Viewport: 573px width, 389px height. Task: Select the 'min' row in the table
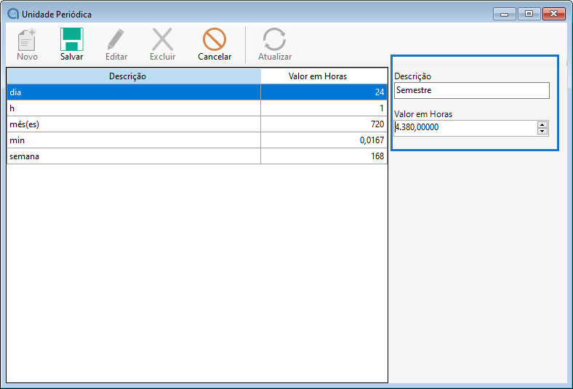pyautogui.click(x=134, y=140)
